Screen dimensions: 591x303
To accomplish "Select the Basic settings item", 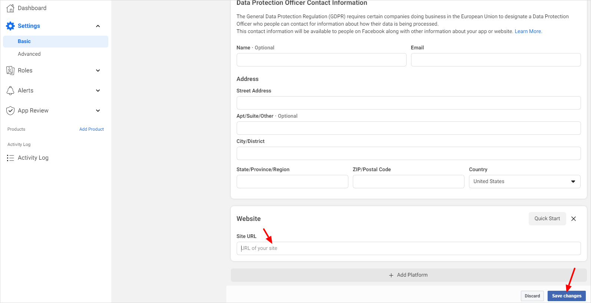I will [x=56, y=42].
